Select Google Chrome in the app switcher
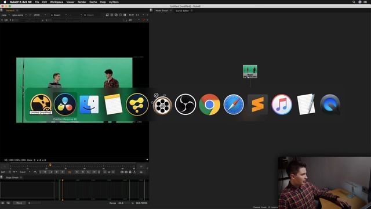 pyautogui.click(x=209, y=105)
